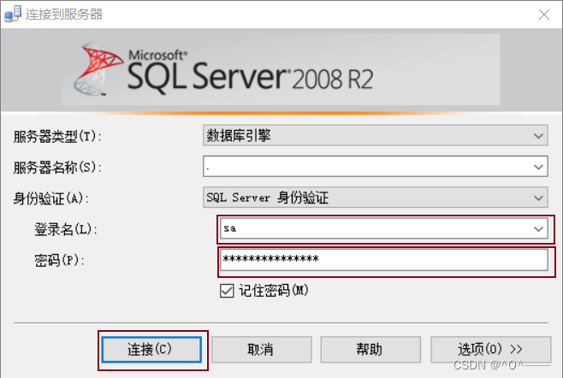Click the server icon in the title bar
The width and height of the screenshot is (563, 378).
click(x=13, y=15)
